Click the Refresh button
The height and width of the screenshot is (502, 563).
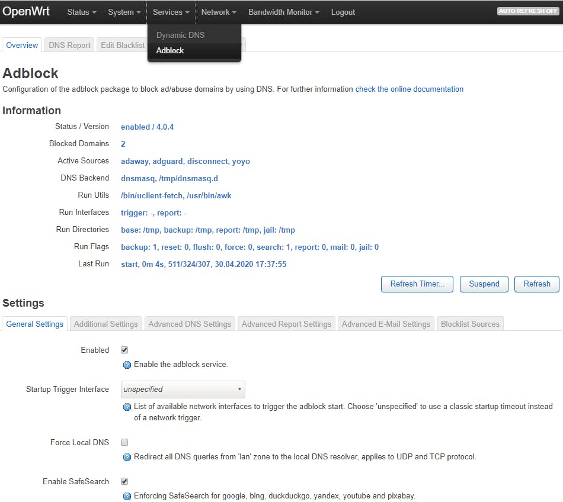[537, 284]
